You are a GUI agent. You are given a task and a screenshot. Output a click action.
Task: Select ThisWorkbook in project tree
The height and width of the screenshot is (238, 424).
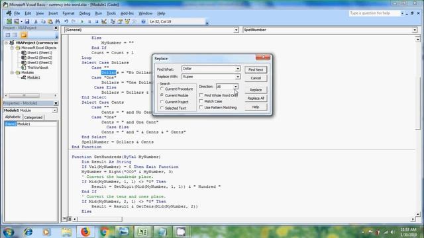(38, 67)
